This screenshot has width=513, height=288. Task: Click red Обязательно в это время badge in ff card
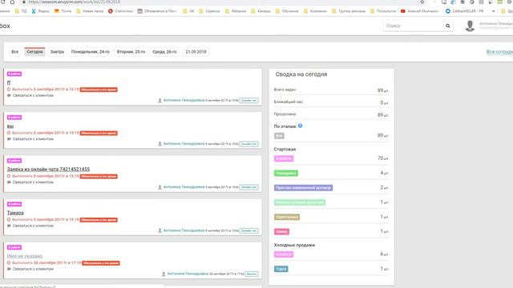(x=99, y=90)
